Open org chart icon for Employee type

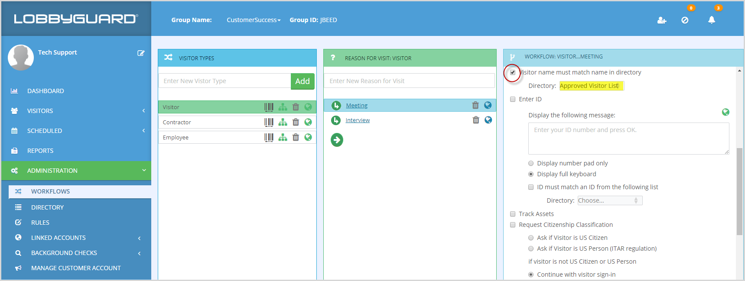coord(283,137)
